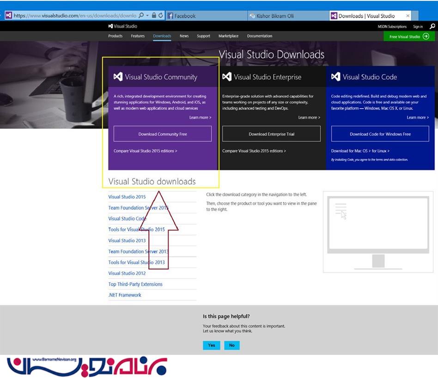Select .NET Framework download category
This screenshot has width=438, height=378.
(x=125, y=295)
